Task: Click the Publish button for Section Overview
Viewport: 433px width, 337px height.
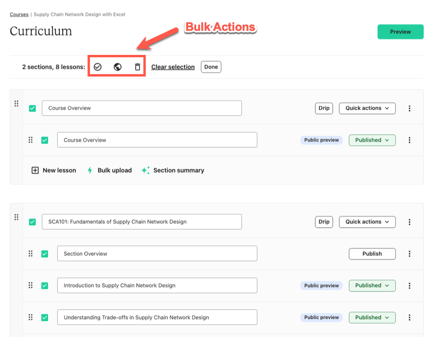Action: (372, 254)
